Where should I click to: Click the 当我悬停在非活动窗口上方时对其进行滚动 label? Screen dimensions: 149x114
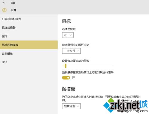coord(88,72)
